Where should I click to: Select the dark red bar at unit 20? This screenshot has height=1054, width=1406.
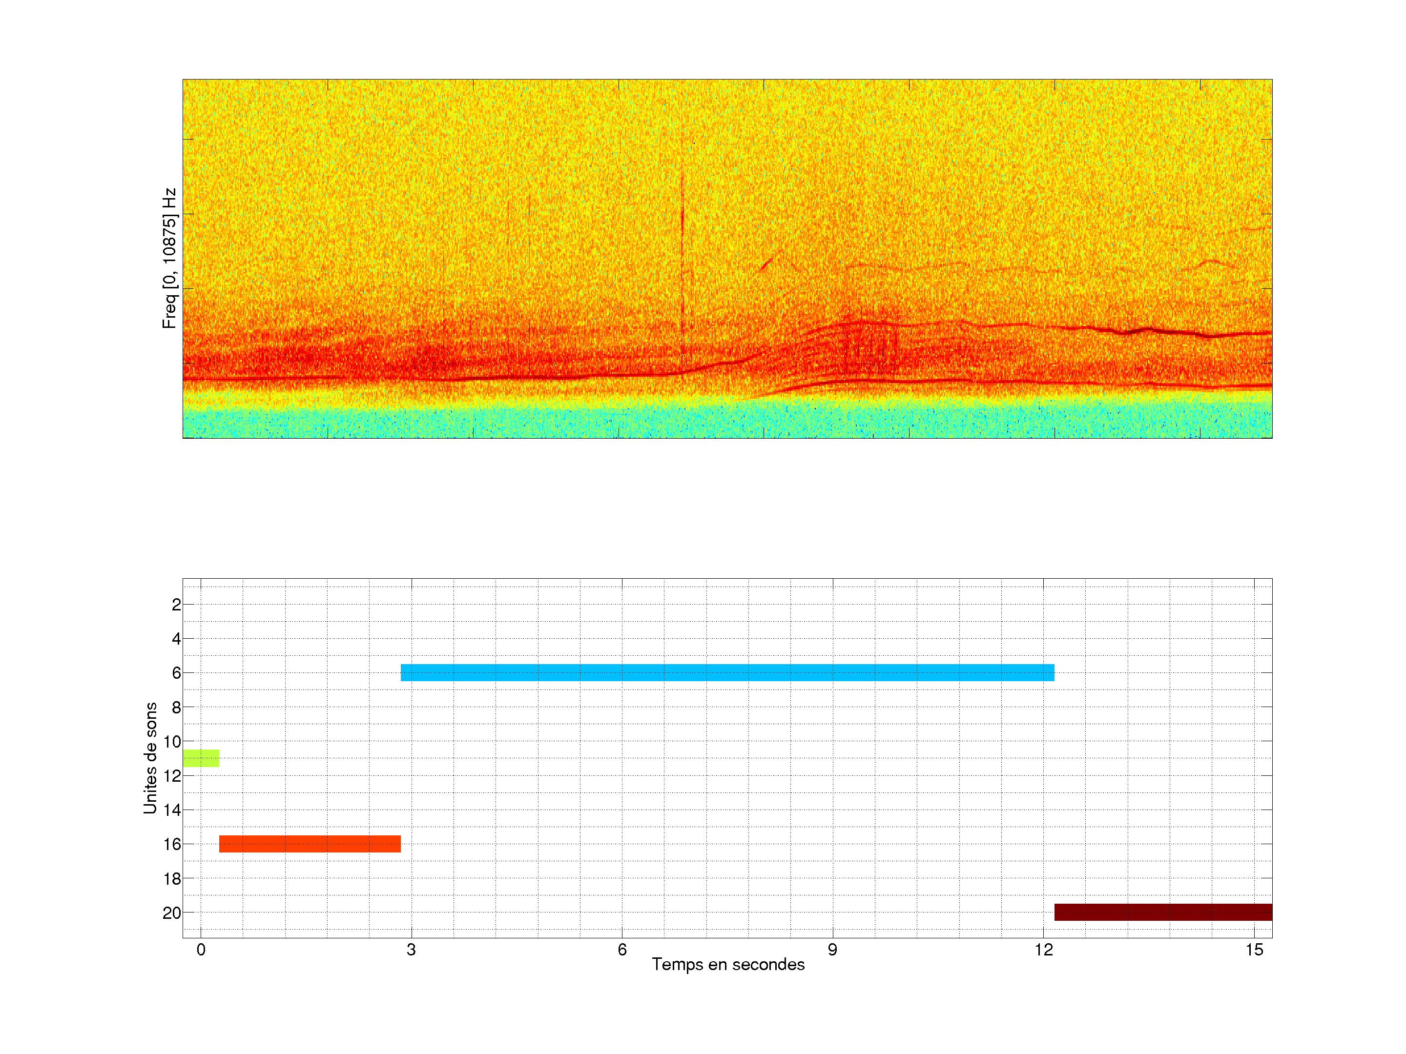[1162, 912]
